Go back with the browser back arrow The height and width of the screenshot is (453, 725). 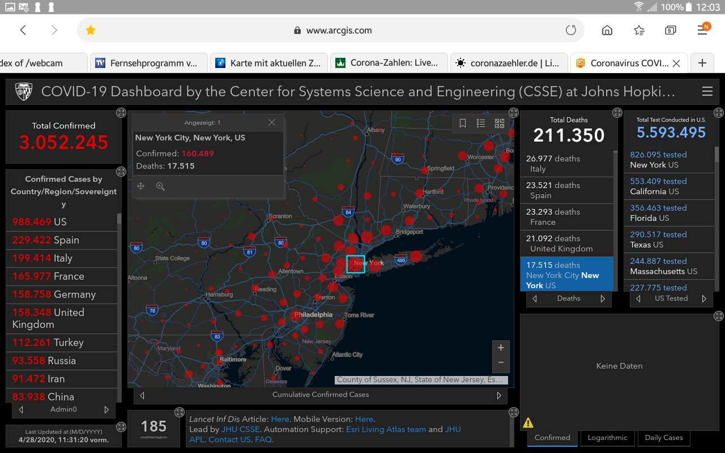pos(23,31)
